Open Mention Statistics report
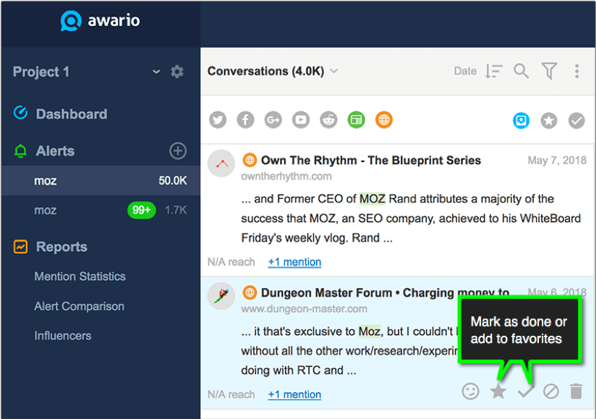The height and width of the screenshot is (419, 596). (80, 276)
